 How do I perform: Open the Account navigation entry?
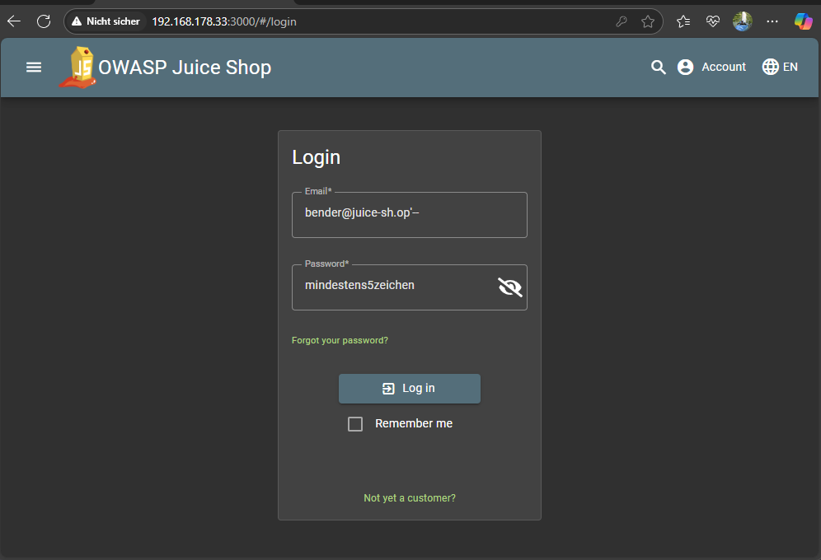(x=723, y=67)
